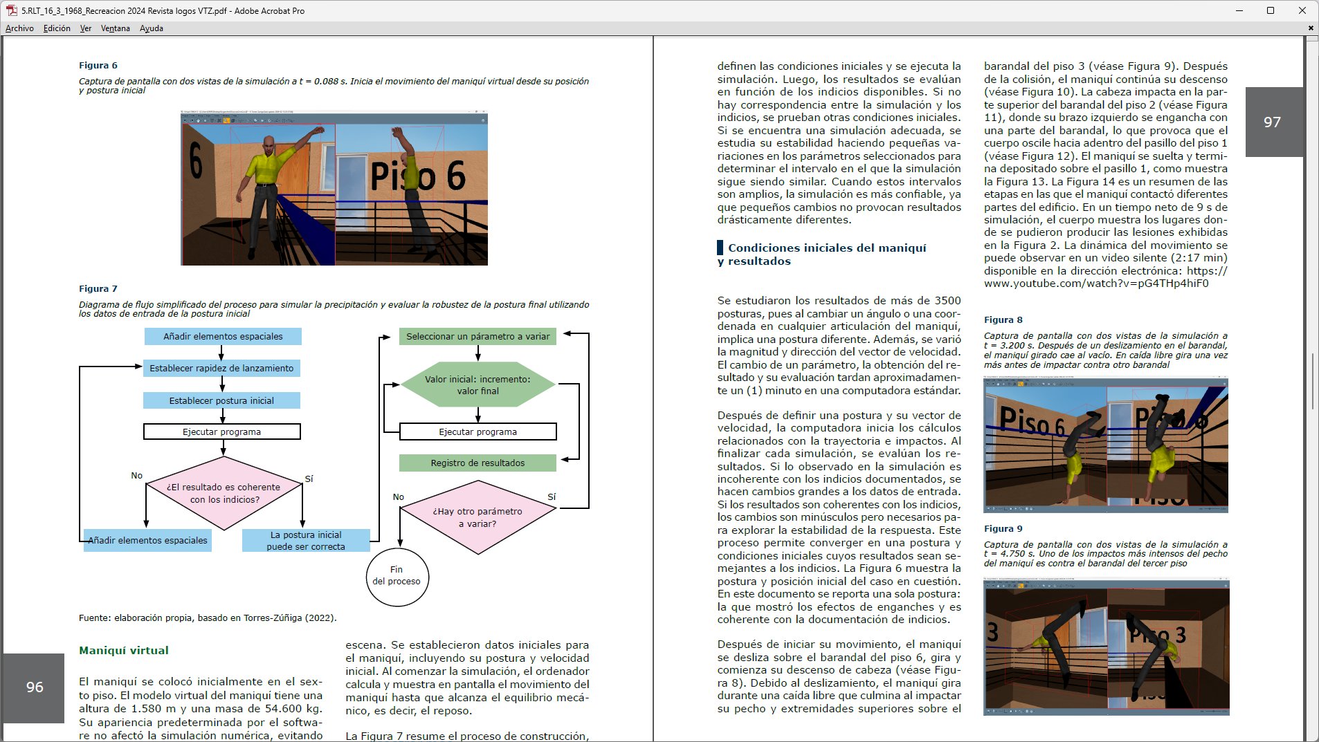1319x742 pixels.
Task: Click the 'Condiciones iniciales del maniquí' heading
Action: click(827, 248)
